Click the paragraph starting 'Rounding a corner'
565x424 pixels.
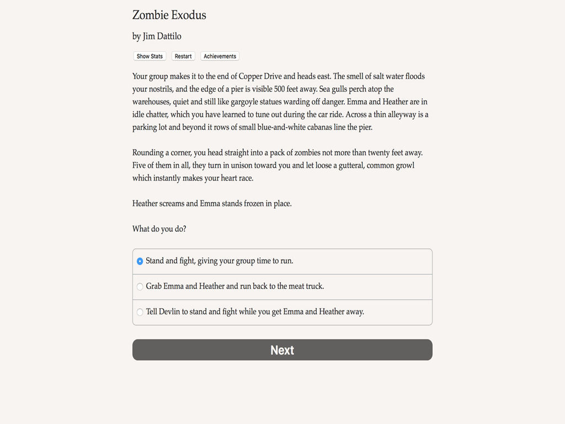278,165
